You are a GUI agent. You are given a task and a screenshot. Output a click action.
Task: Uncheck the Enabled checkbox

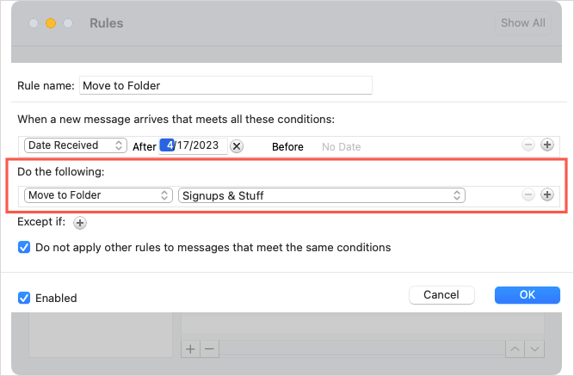click(x=24, y=298)
